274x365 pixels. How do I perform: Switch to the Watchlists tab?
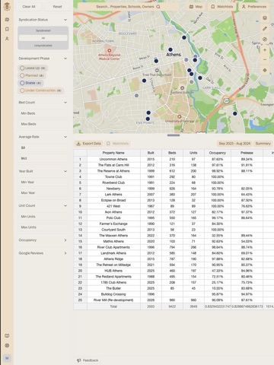222,7
